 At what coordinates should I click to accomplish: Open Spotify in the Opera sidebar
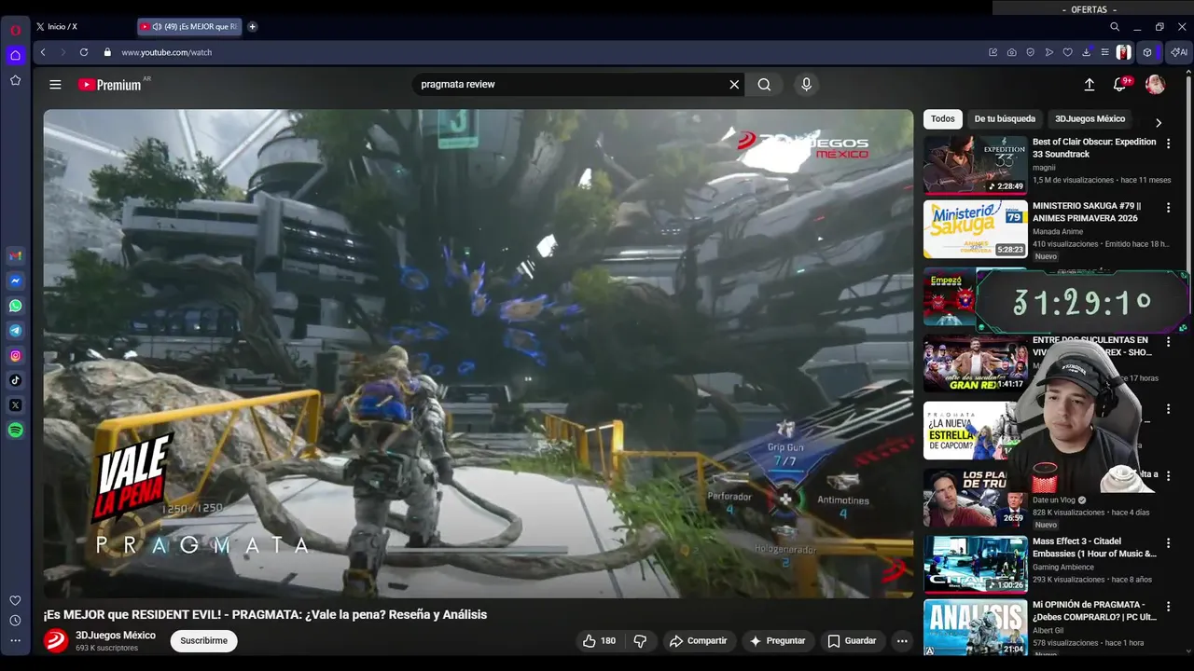click(15, 430)
